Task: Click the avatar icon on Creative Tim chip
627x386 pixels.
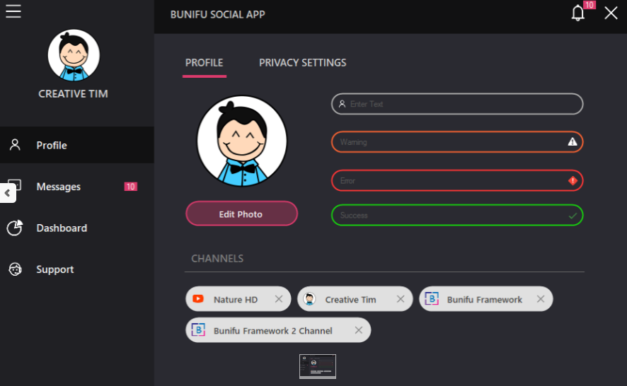Action: click(x=309, y=299)
